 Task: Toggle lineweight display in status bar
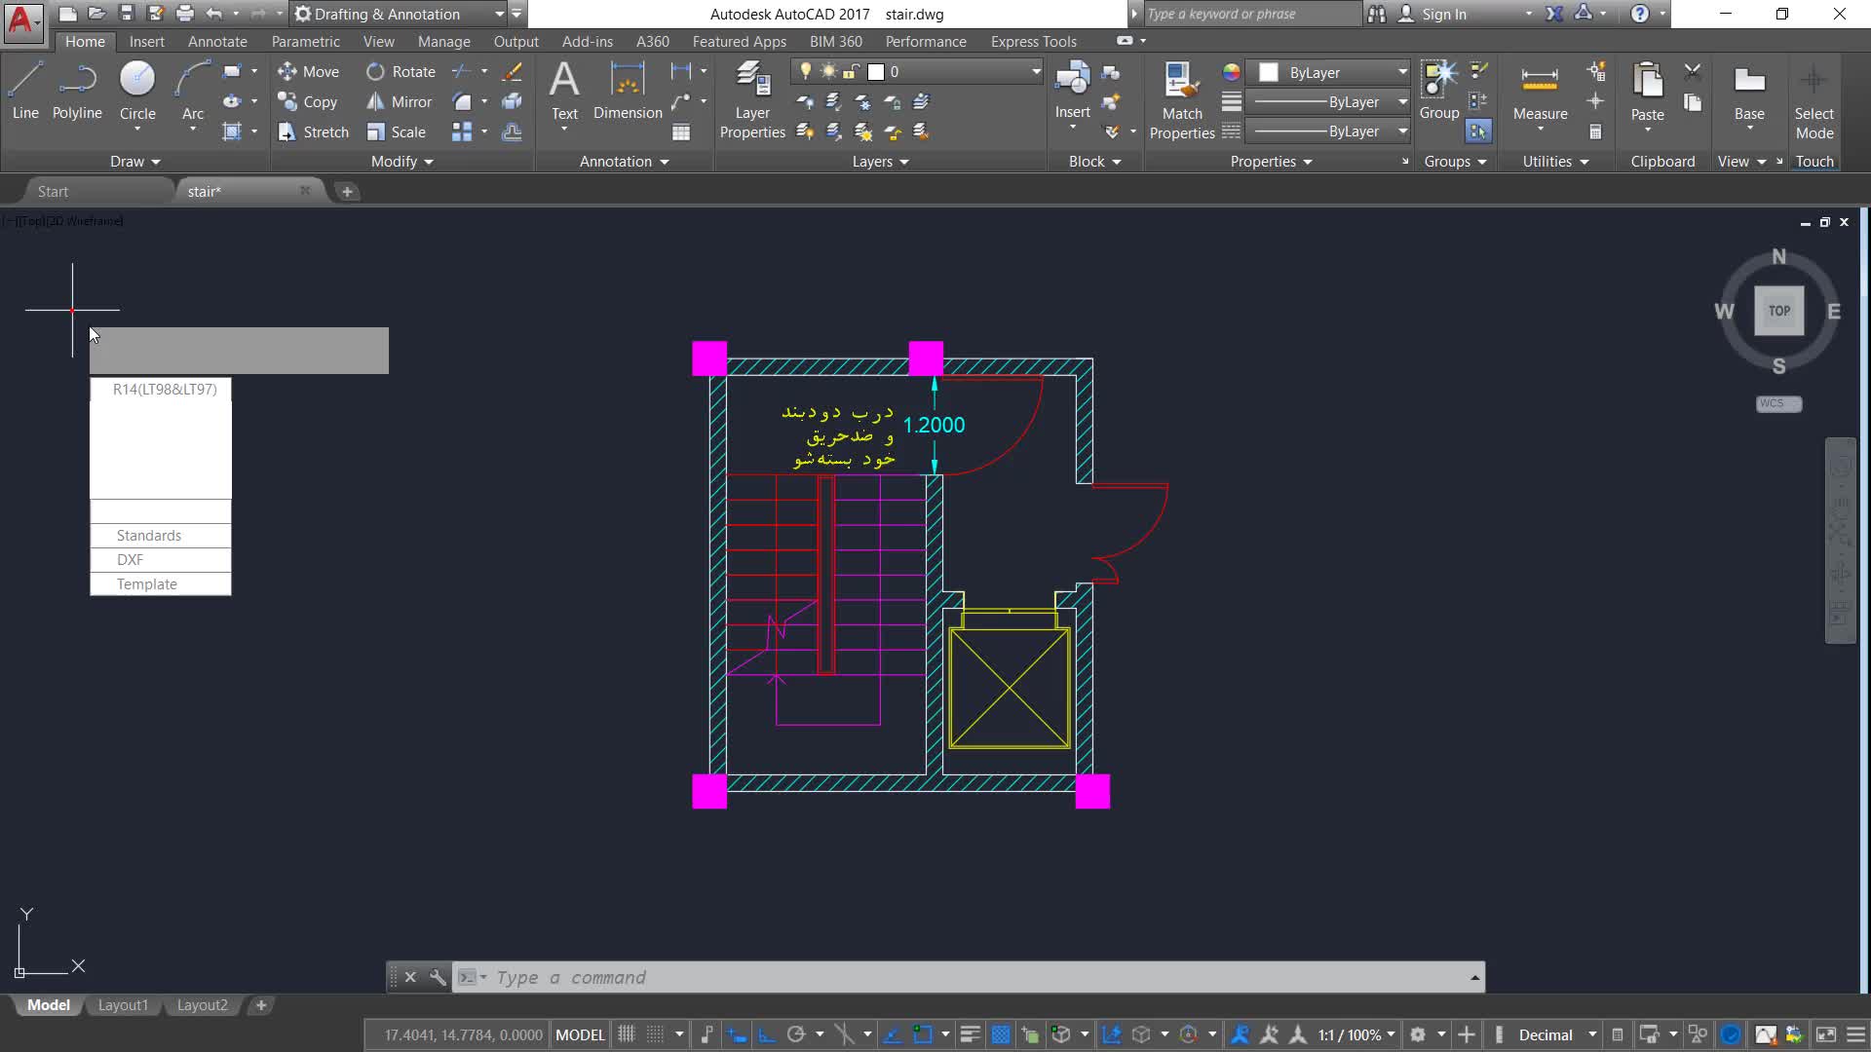[x=970, y=1034]
